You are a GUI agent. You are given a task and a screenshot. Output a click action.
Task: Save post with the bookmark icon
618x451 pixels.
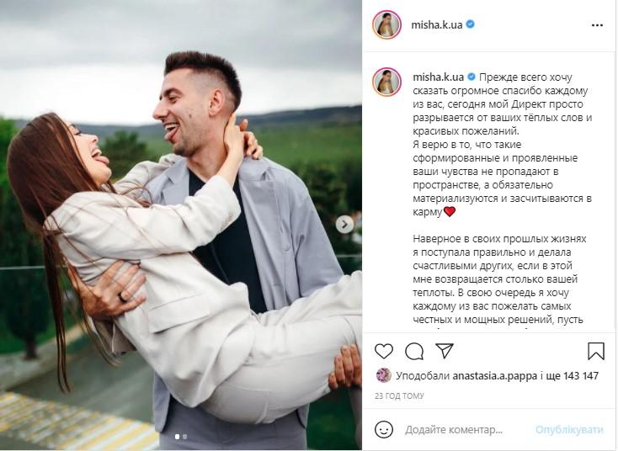click(x=596, y=351)
